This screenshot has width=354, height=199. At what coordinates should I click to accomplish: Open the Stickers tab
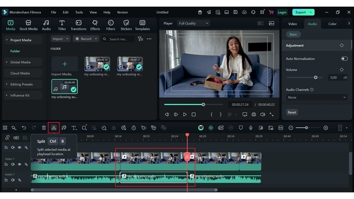coord(126,25)
